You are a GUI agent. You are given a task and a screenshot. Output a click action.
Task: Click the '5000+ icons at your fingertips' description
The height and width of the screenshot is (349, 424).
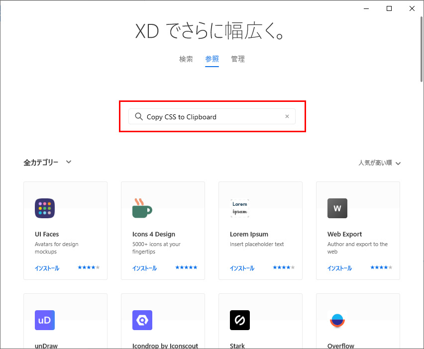point(156,248)
